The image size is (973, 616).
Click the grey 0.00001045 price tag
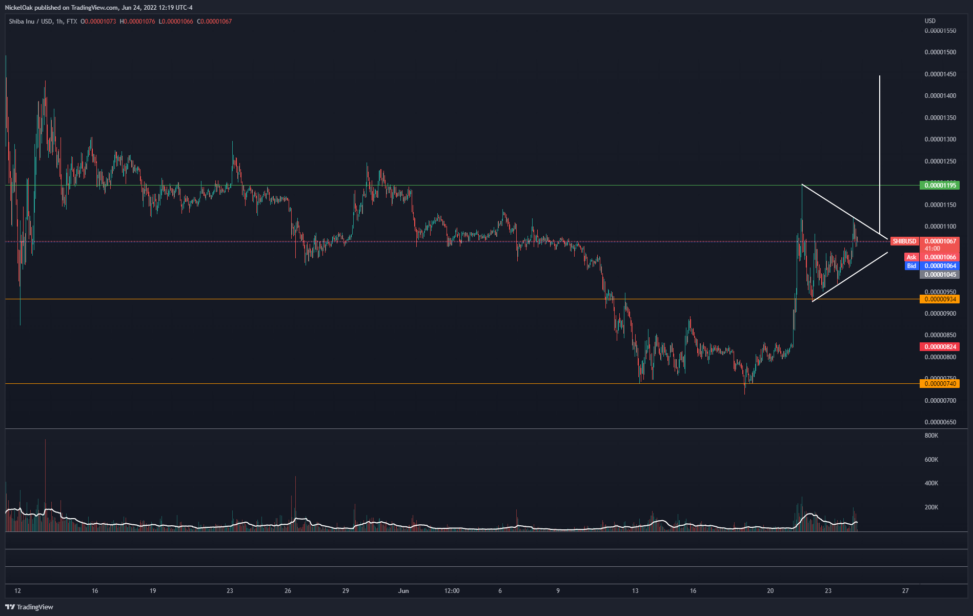940,275
